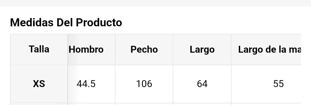Viewport: 311px width, 105px height.
Task: Click the Medidas Del Producto heading
Action: coord(66,22)
